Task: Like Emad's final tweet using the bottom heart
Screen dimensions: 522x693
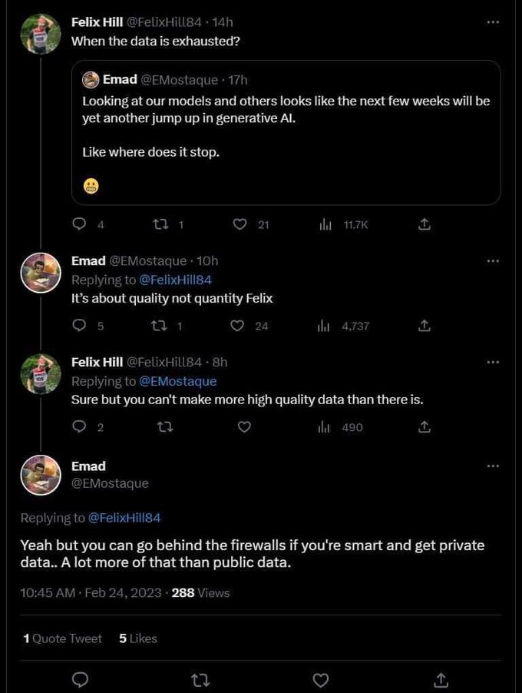Action: [320, 680]
